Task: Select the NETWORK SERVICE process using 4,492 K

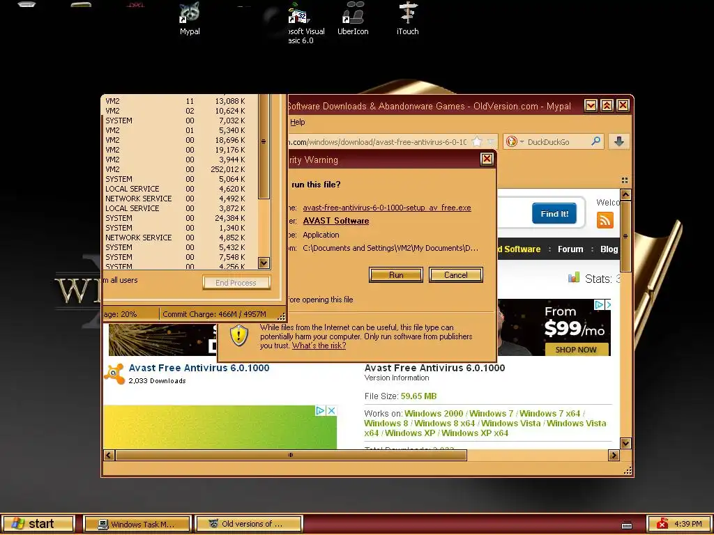Action: [x=181, y=199]
